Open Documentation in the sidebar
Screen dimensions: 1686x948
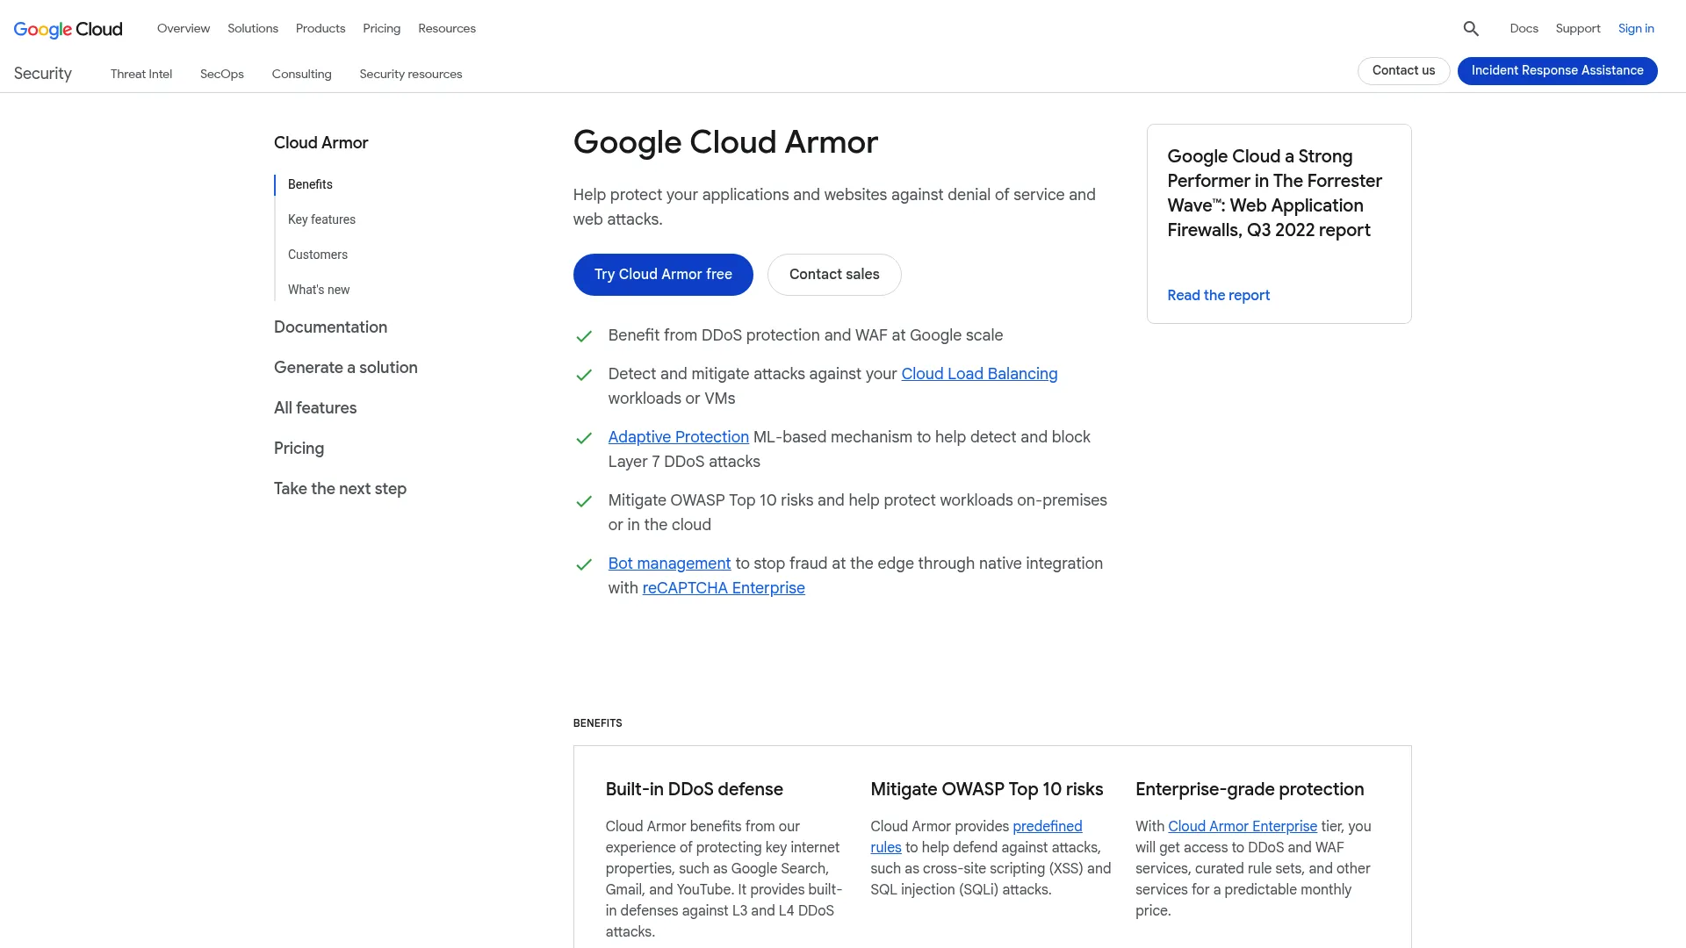(330, 327)
